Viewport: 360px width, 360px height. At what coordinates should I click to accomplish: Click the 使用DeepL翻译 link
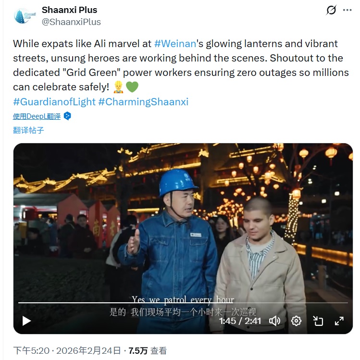coord(37,116)
